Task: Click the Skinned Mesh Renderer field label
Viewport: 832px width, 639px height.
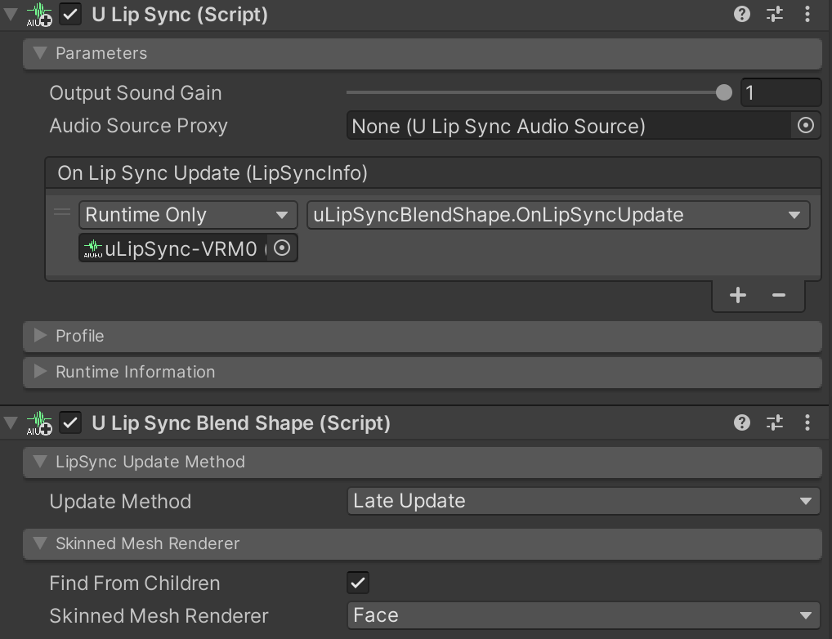Action: (159, 616)
